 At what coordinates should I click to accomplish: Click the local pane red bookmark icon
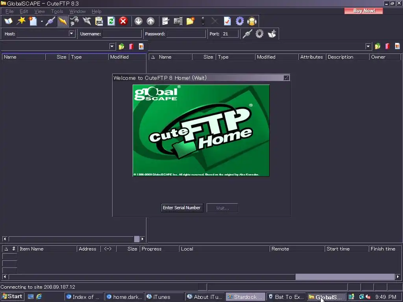(x=131, y=46)
